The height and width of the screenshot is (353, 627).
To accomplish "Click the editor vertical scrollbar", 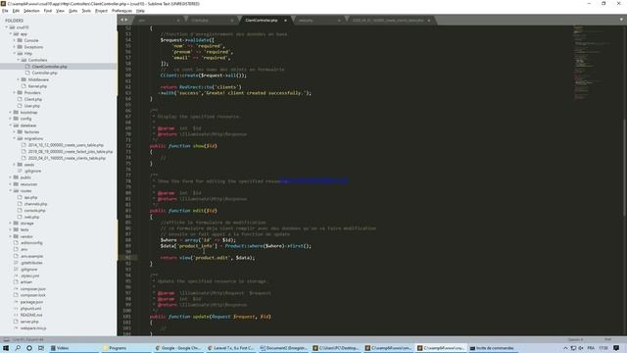I will [x=624, y=169].
